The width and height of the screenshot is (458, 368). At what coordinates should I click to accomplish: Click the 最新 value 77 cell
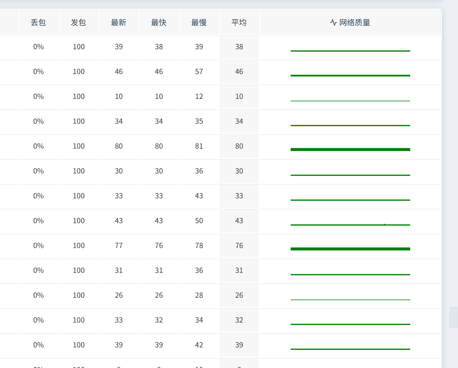coord(119,246)
